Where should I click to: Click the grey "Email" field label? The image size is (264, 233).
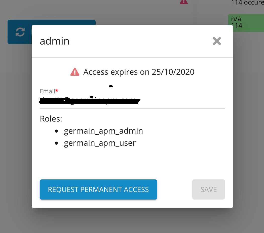47,91
